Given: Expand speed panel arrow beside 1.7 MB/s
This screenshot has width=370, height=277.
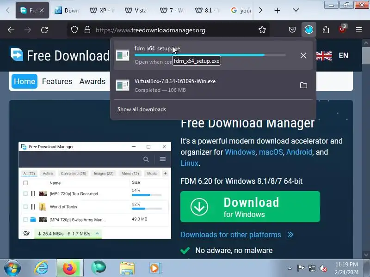Looking at the screenshot, I should click(x=97, y=234).
